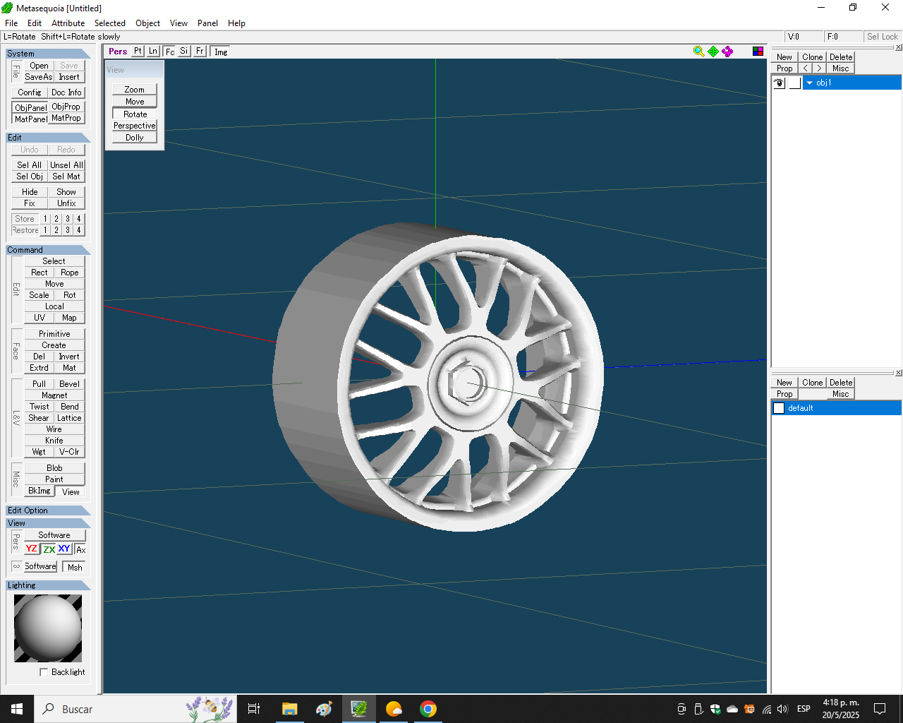Viewport: 903px width, 723px height.
Task: Select the green ZX axis button
Action: point(49,549)
